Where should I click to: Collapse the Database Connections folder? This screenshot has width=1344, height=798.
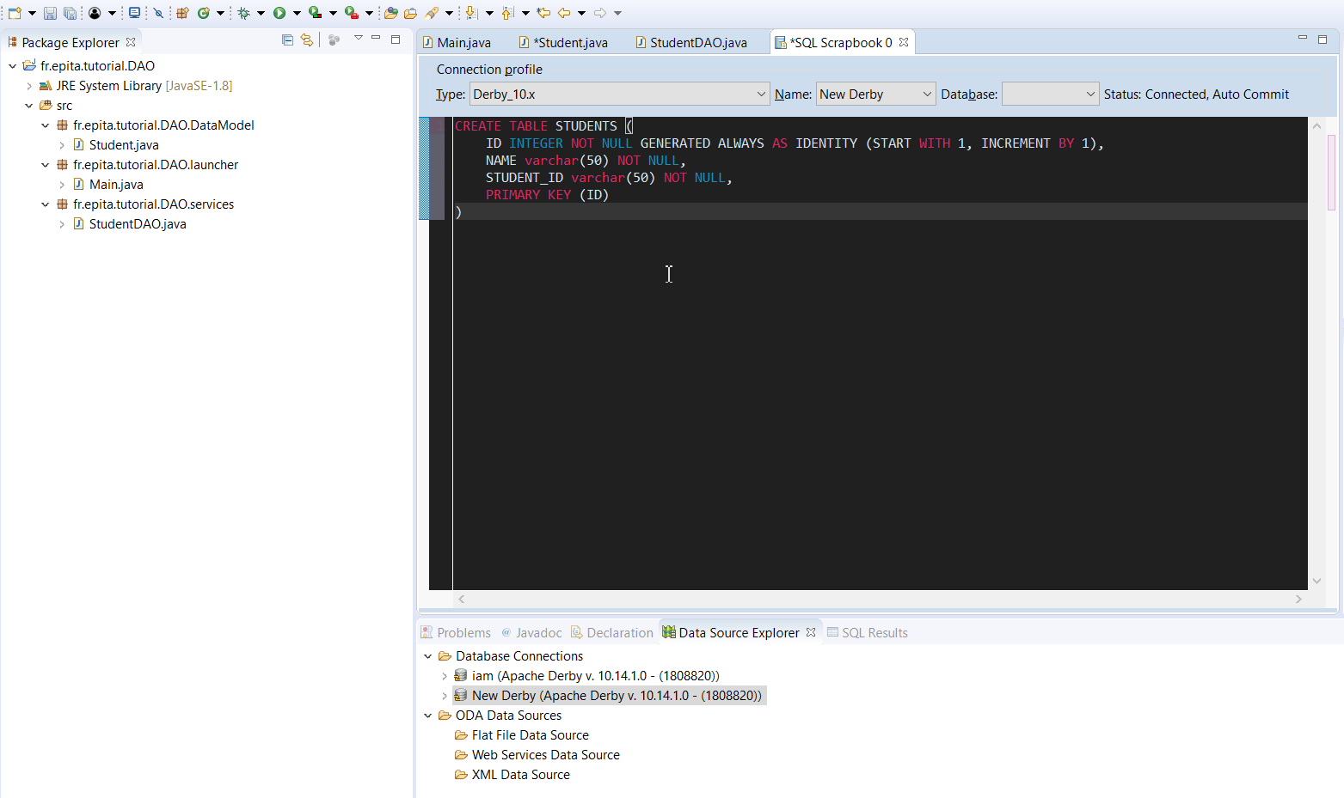click(428, 656)
